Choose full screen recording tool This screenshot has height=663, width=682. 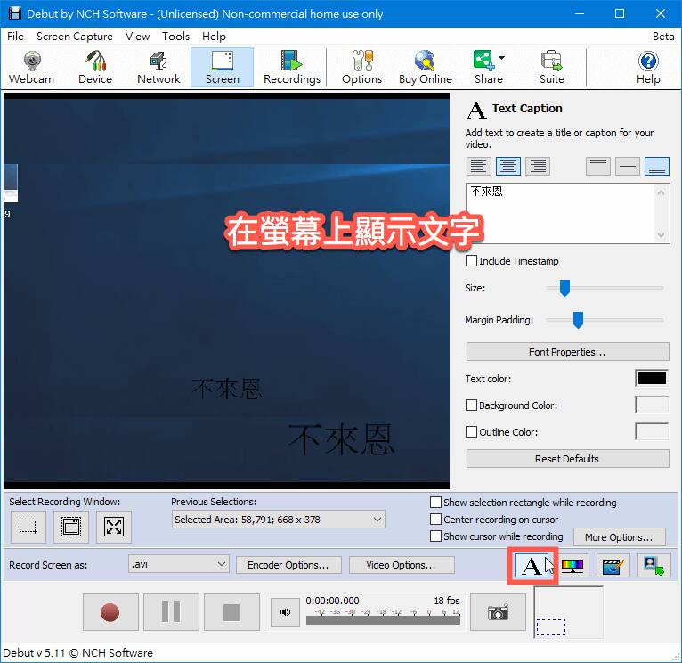[x=114, y=527]
